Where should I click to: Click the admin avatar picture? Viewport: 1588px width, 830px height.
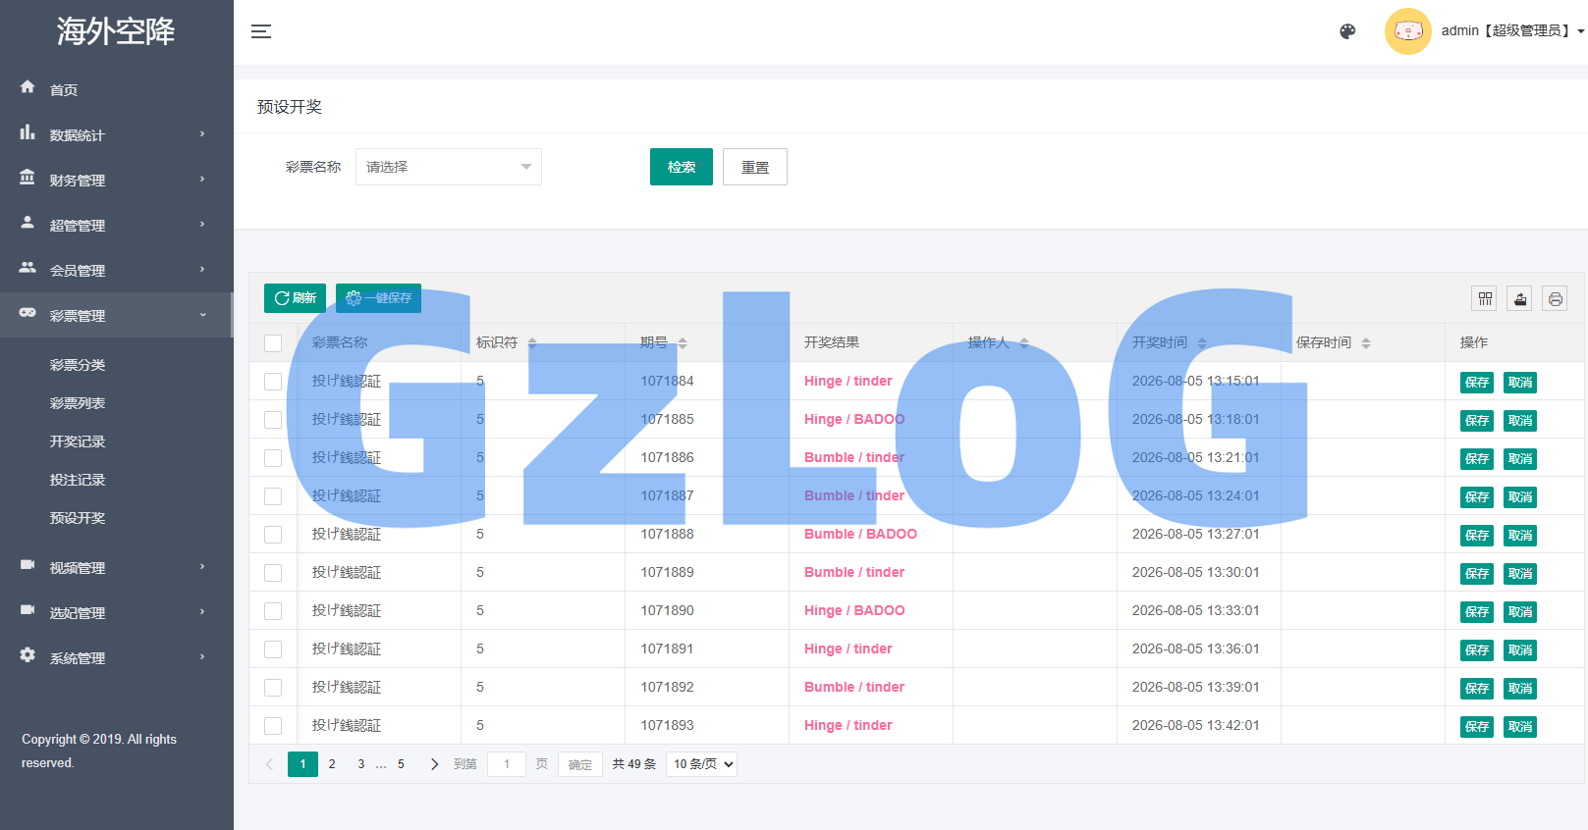(x=1408, y=31)
